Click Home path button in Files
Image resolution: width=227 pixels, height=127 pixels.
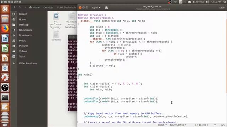(x=34, y=7)
